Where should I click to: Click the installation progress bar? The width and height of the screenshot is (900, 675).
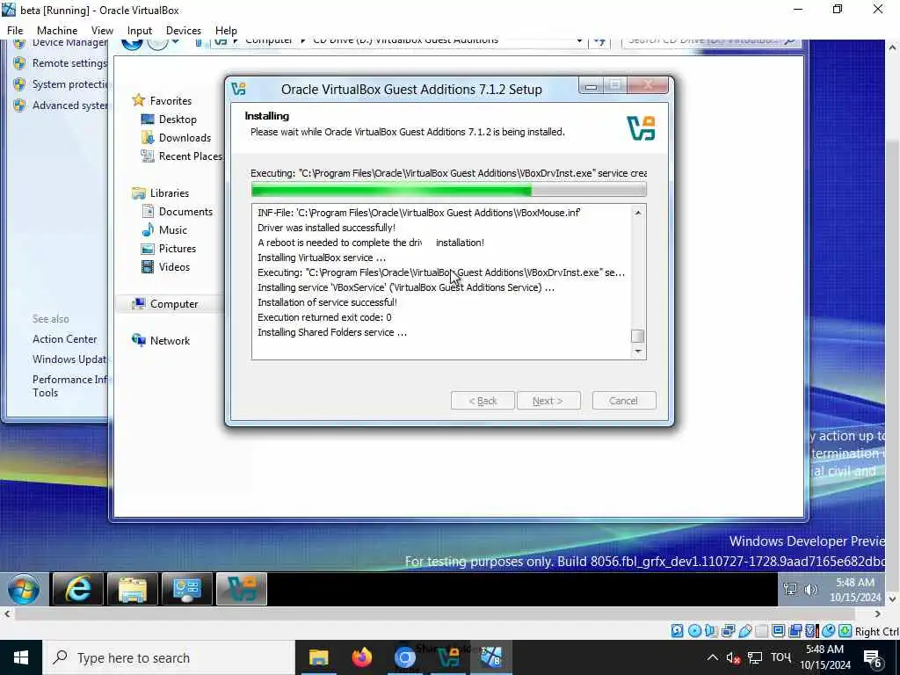(x=449, y=190)
